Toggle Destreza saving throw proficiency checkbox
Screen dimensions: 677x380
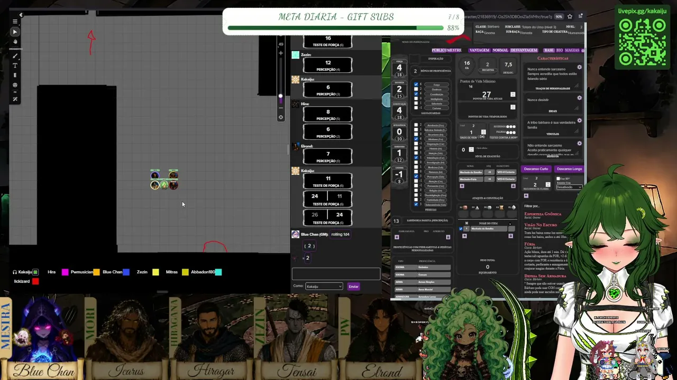tap(416, 89)
